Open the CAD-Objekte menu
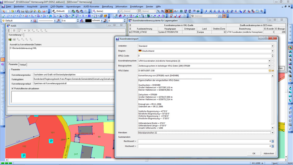 tap(57, 6)
